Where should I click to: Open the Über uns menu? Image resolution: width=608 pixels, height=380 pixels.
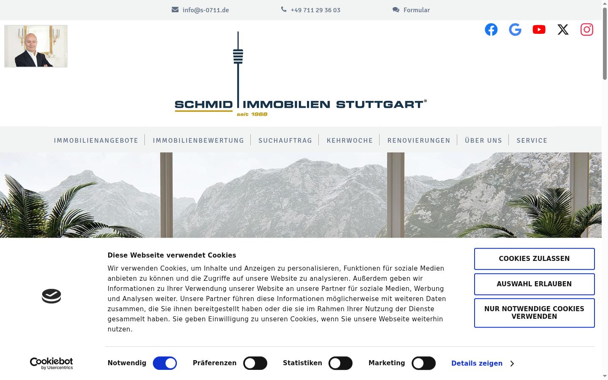point(483,141)
